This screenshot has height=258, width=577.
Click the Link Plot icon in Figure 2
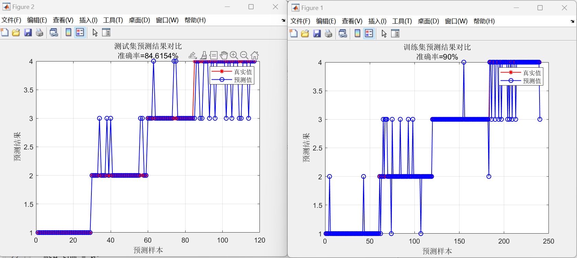click(54, 33)
